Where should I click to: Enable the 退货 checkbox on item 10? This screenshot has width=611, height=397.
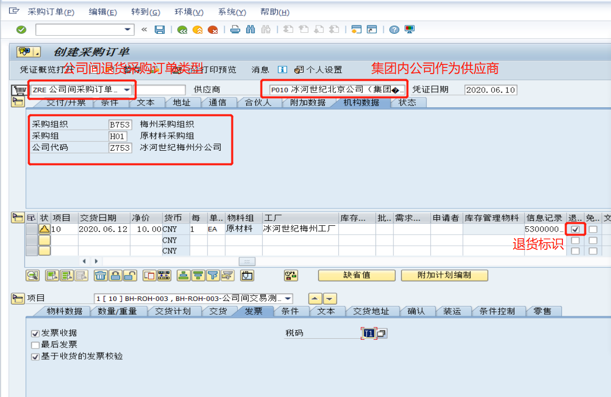(x=575, y=229)
